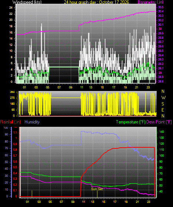Click 80 on the humidity axis

point(6,141)
